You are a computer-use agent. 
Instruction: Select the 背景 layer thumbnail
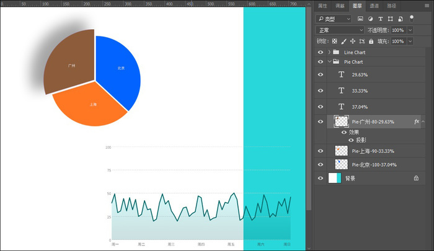point(335,178)
